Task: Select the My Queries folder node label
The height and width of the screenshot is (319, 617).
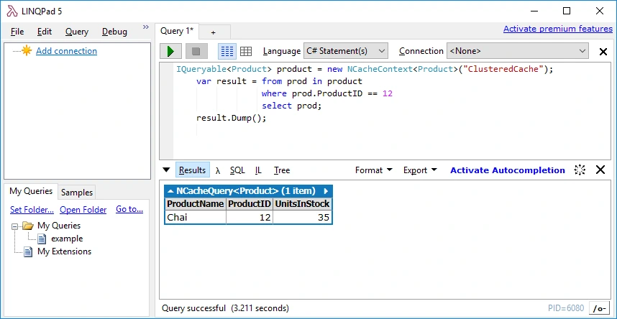Action: [x=59, y=226]
